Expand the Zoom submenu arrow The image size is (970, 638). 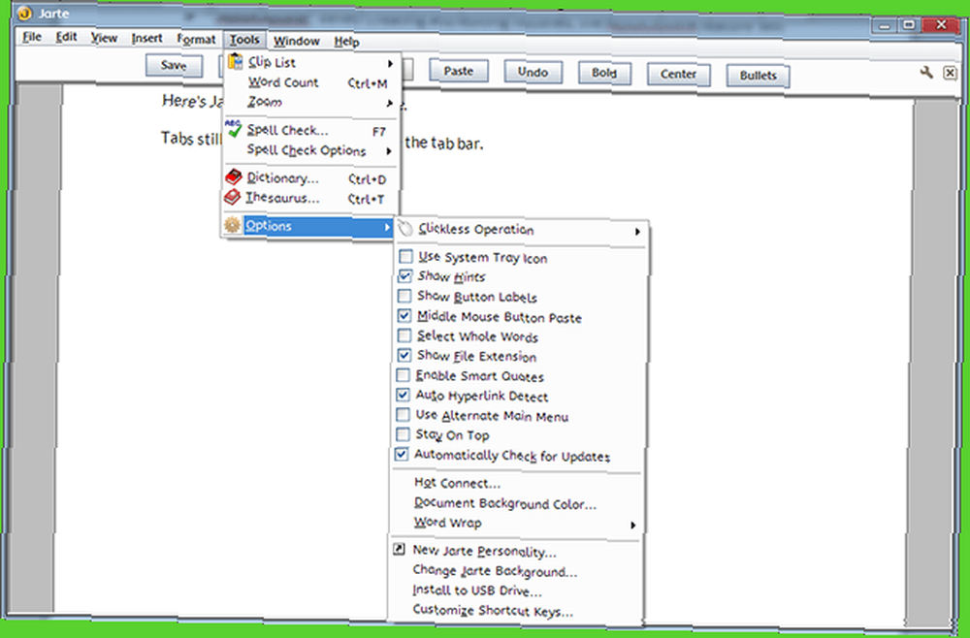click(390, 103)
